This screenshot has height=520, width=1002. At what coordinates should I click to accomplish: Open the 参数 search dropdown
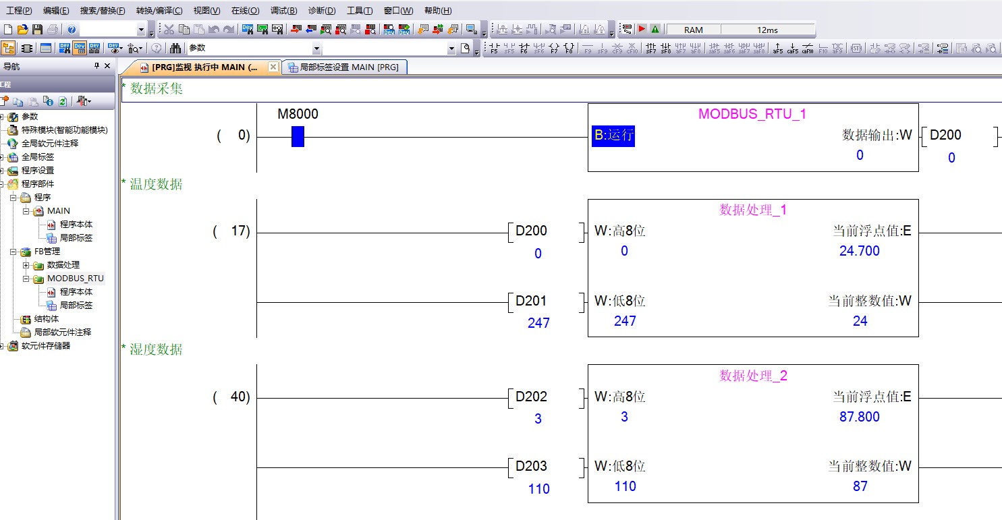[x=316, y=49]
